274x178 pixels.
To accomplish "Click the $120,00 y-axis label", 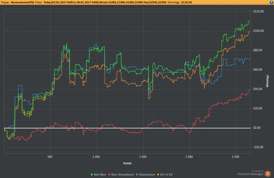I will [258, 11].
